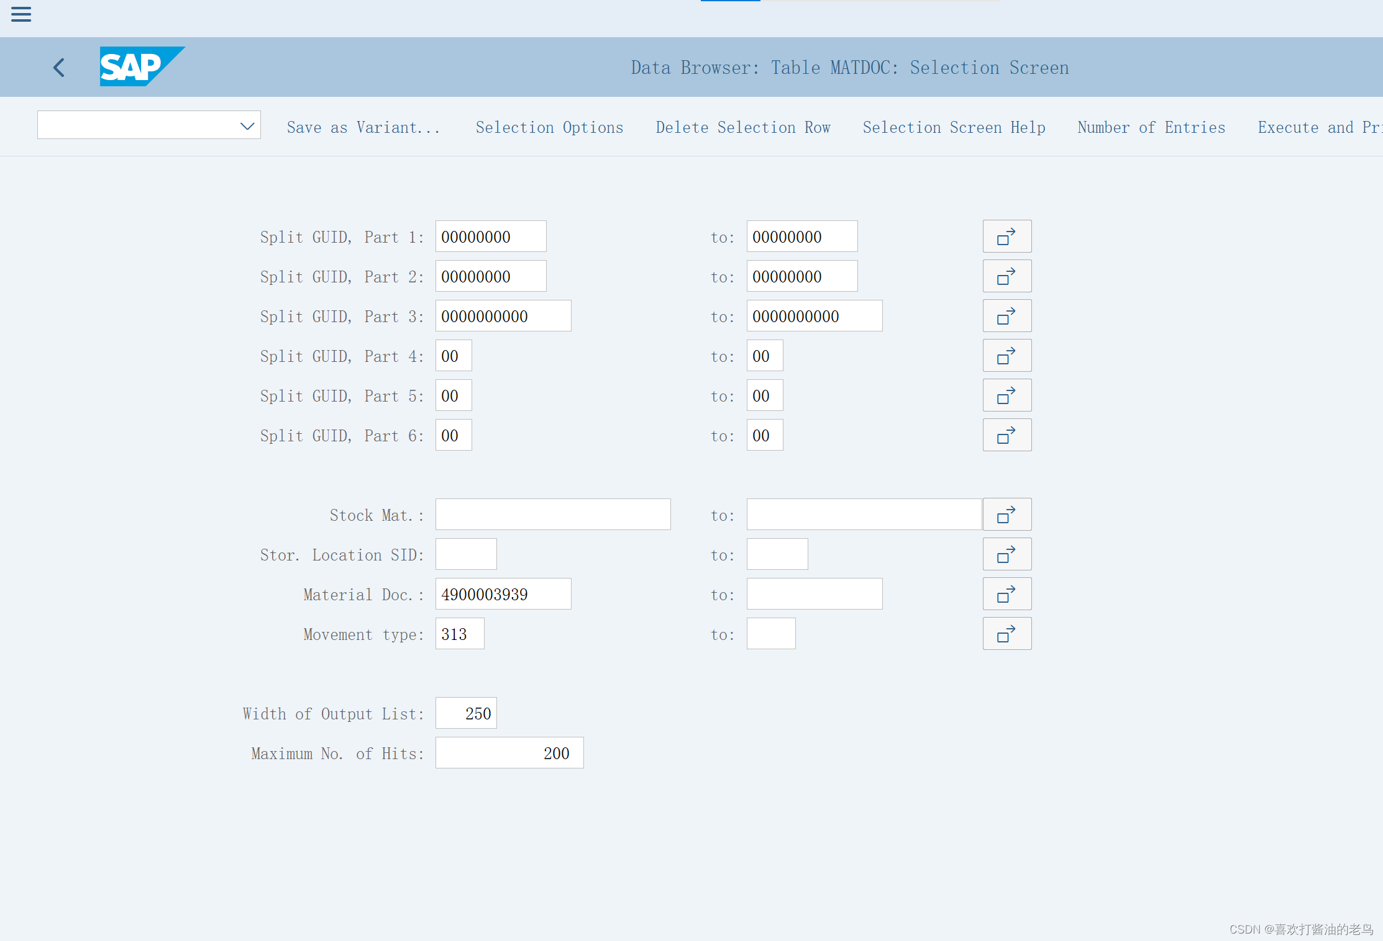1383x941 pixels.
Task: Click Delete Selection Row
Action: pyautogui.click(x=742, y=127)
